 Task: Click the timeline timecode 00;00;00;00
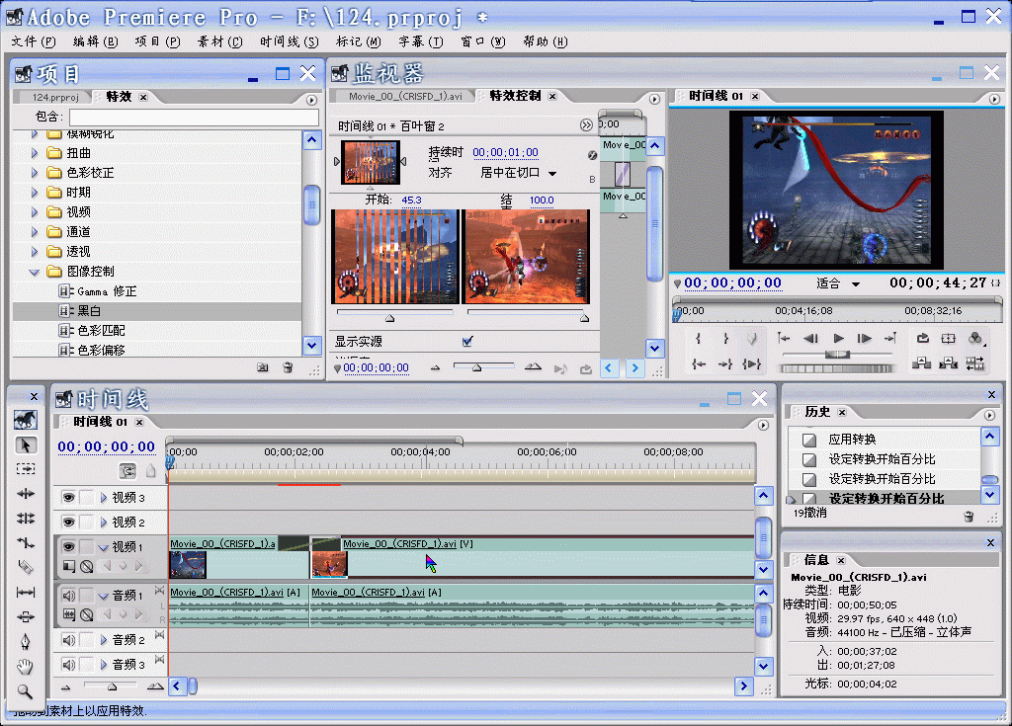coord(107,446)
